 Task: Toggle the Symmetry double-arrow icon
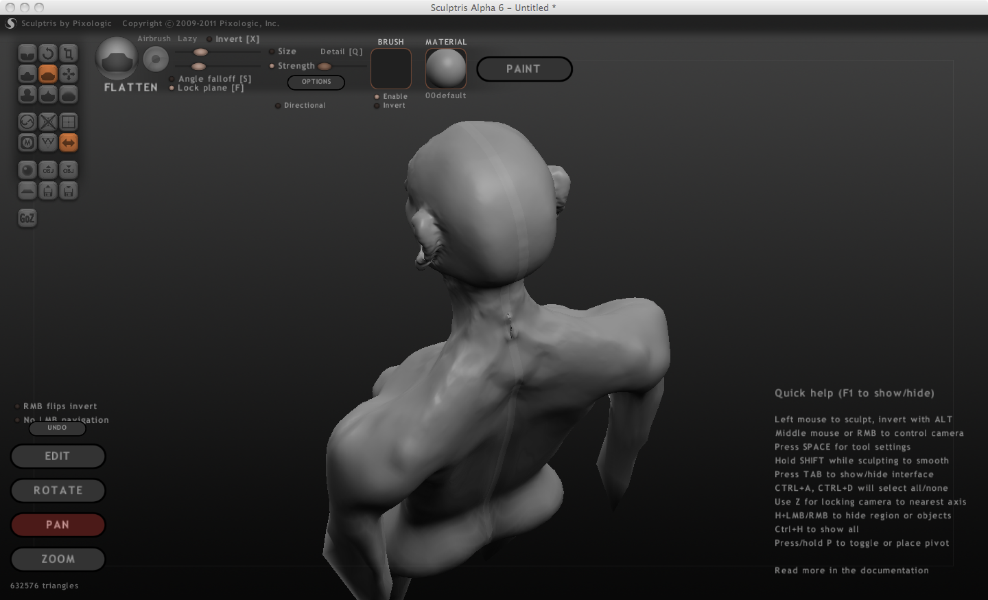(69, 143)
